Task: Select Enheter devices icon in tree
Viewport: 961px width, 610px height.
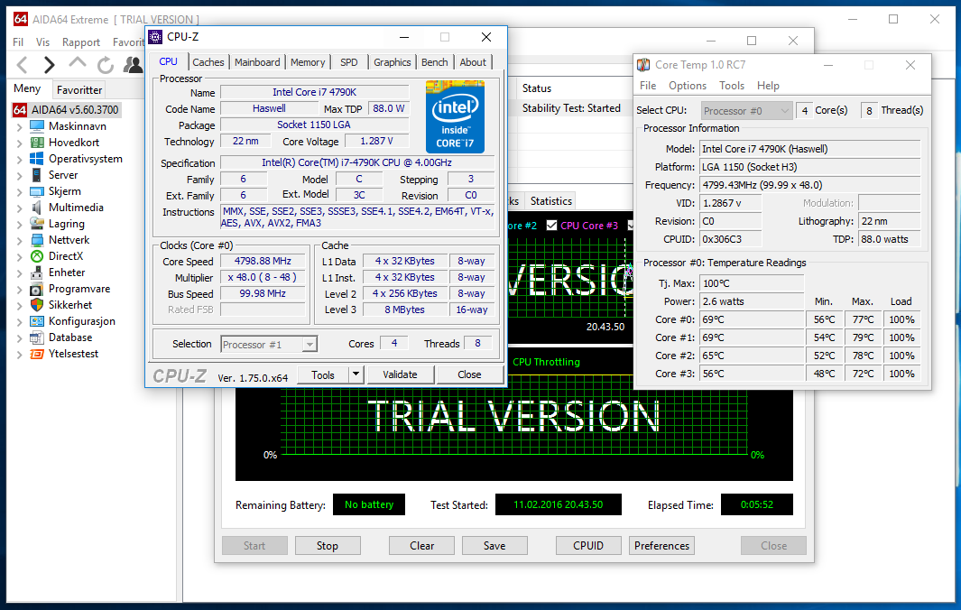Action: point(37,273)
